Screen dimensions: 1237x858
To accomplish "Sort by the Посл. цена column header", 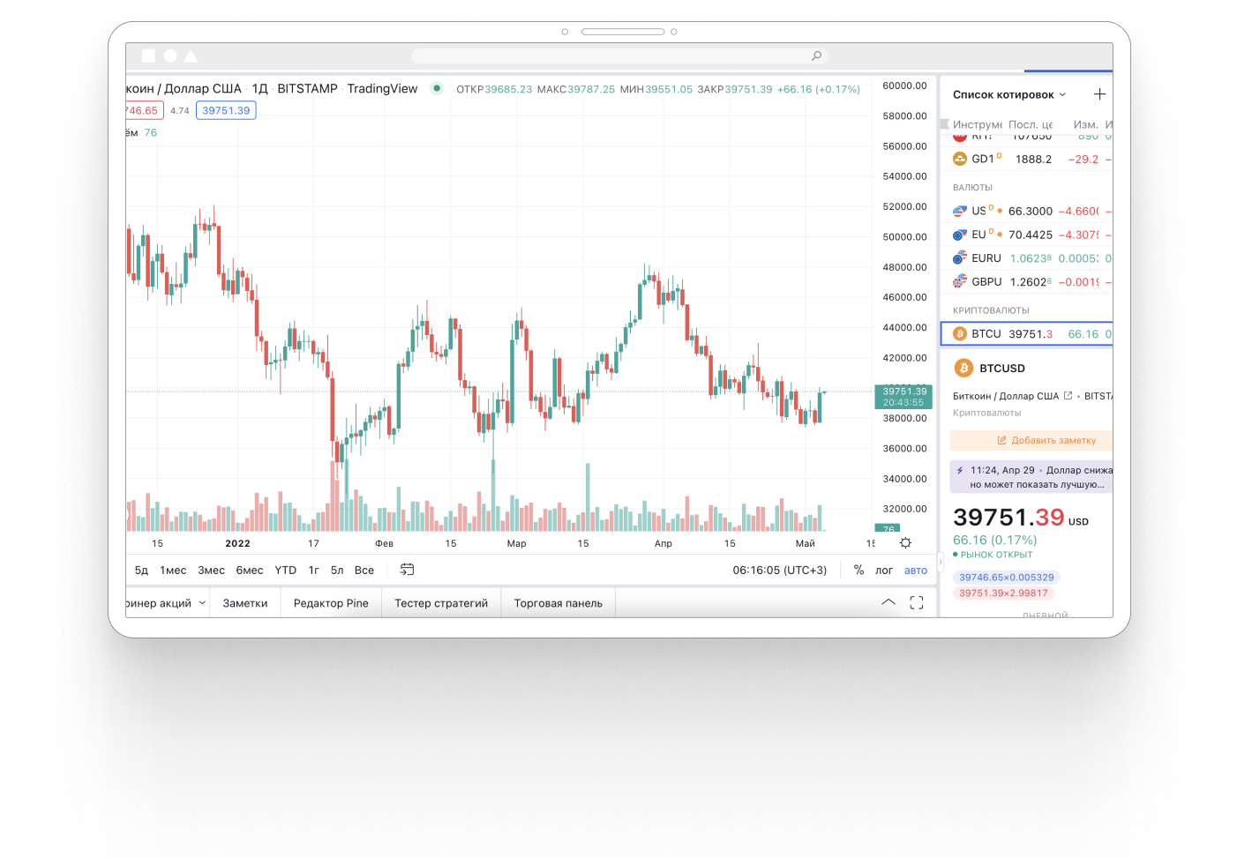I will (x=1031, y=124).
